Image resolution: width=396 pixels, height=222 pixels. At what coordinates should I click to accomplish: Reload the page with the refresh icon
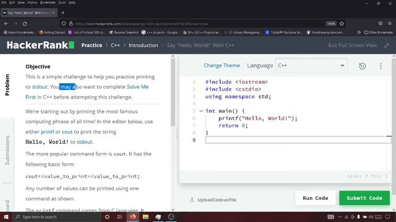[x=25, y=23]
